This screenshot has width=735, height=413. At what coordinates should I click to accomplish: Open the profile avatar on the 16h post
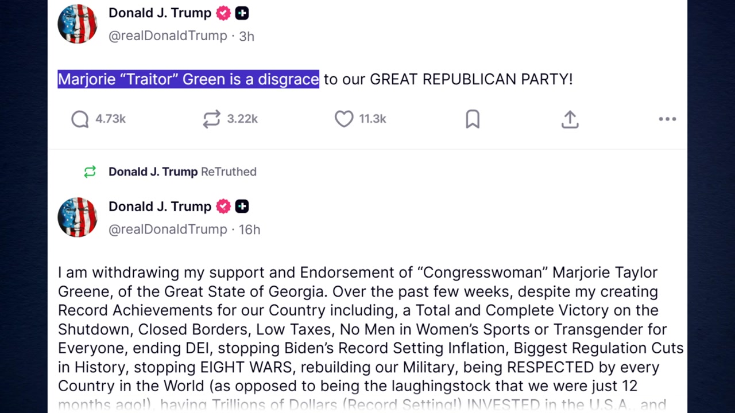[78, 217]
